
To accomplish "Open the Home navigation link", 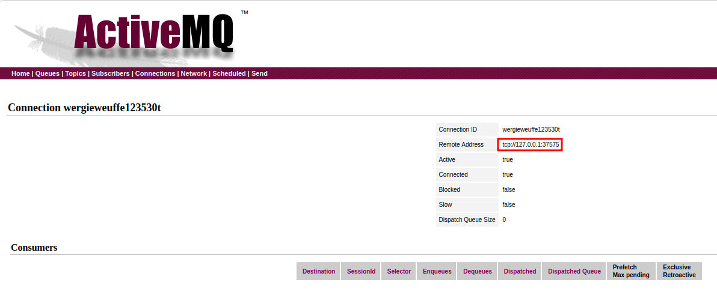I will [20, 73].
